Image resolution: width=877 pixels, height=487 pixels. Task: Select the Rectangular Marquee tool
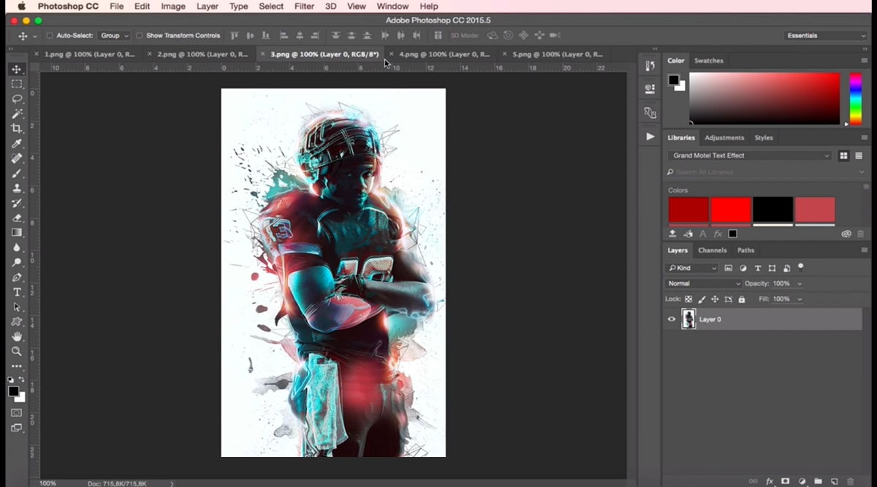16,84
